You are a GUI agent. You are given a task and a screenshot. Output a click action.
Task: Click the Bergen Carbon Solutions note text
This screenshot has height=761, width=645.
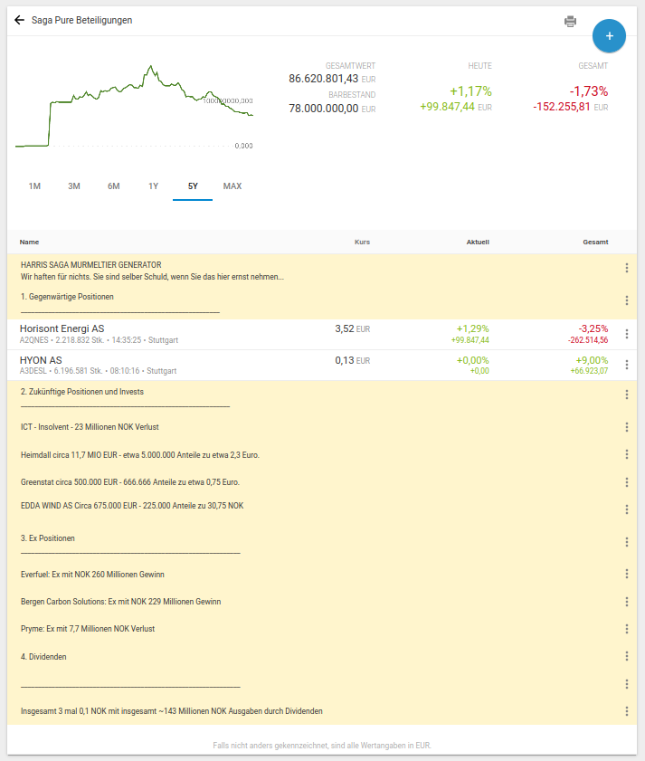point(120,602)
